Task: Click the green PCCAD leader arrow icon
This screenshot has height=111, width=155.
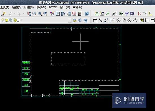Action: point(107,14)
